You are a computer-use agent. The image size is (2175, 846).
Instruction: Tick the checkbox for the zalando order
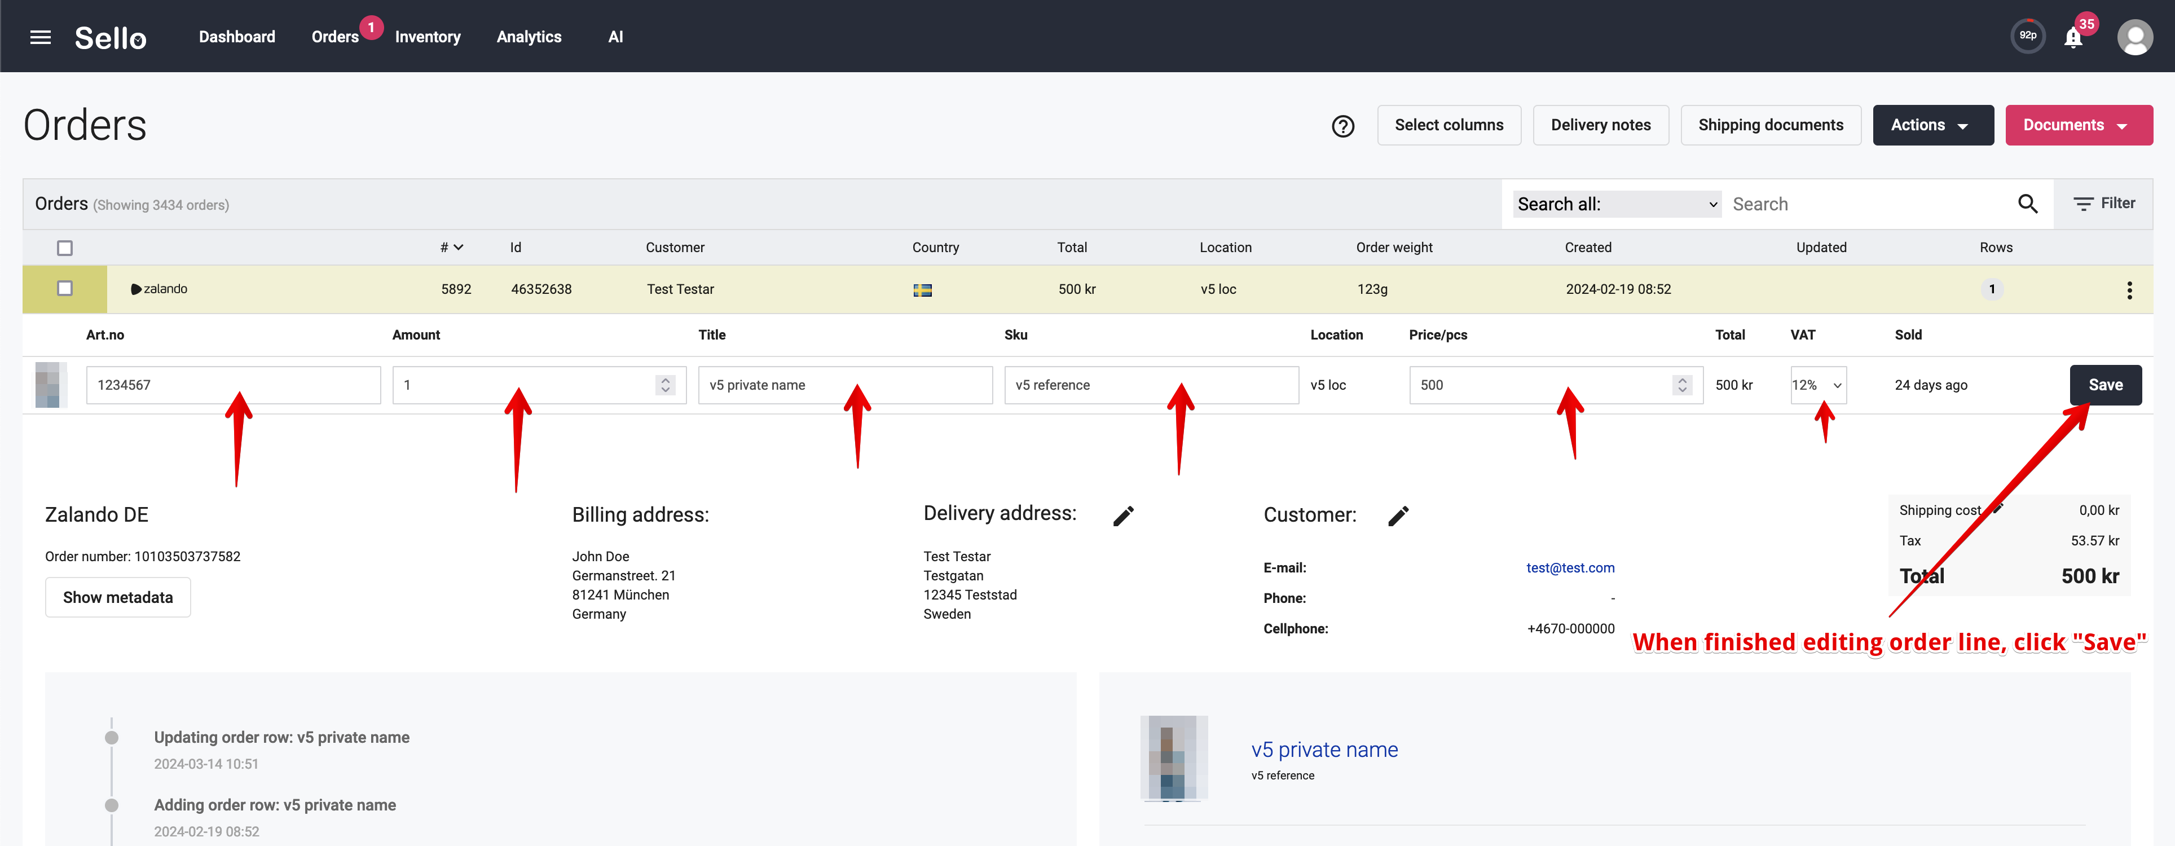pyautogui.click(x=65, y=289)
